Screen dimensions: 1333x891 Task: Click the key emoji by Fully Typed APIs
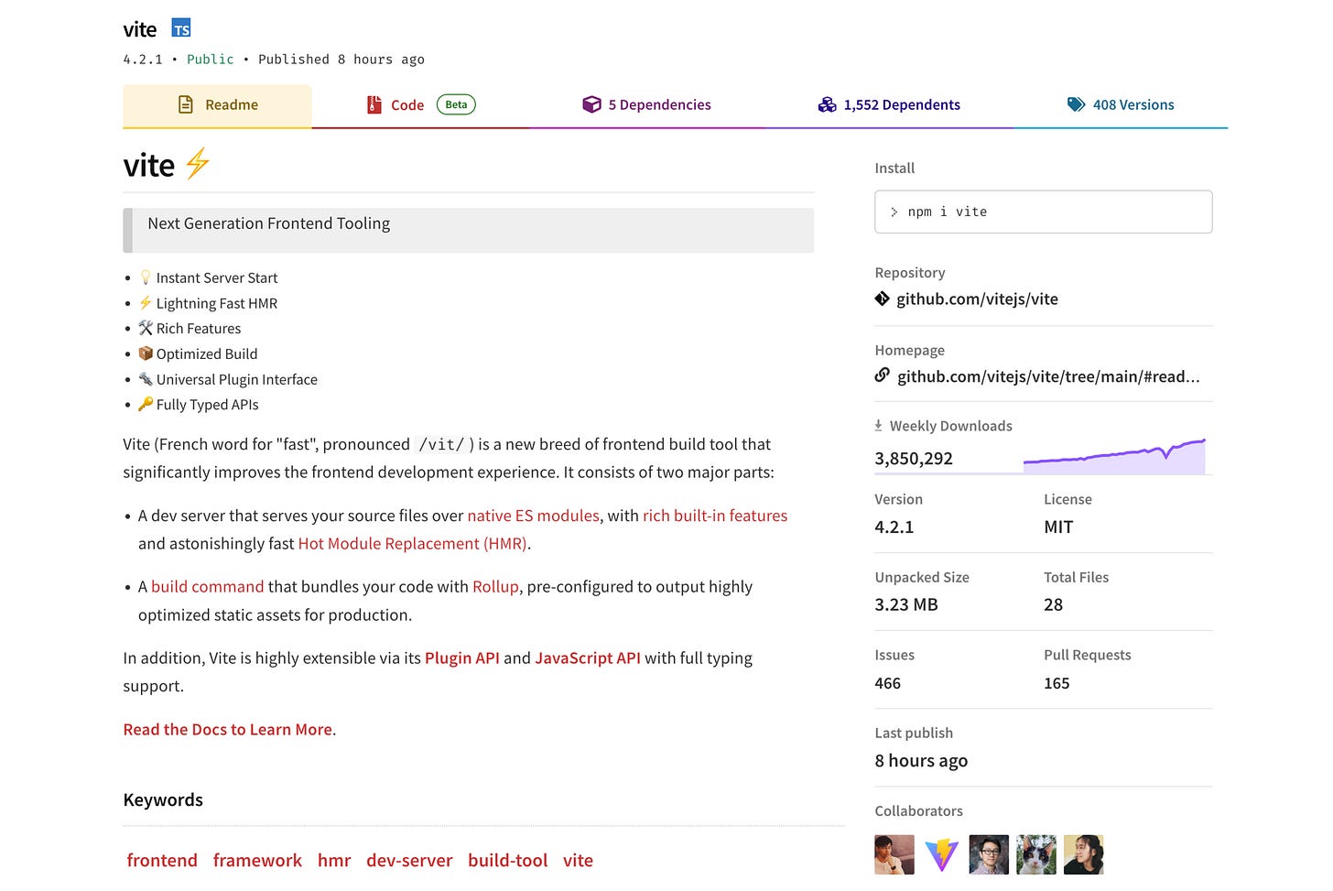[146, 403]
